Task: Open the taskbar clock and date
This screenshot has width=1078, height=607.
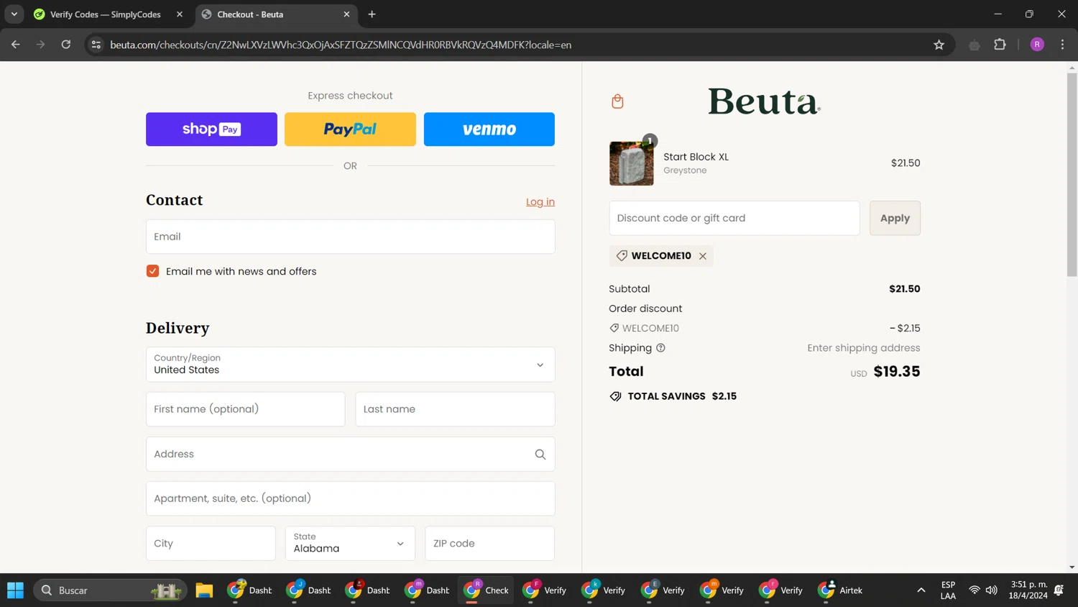Action: (x=1028, y=590)
